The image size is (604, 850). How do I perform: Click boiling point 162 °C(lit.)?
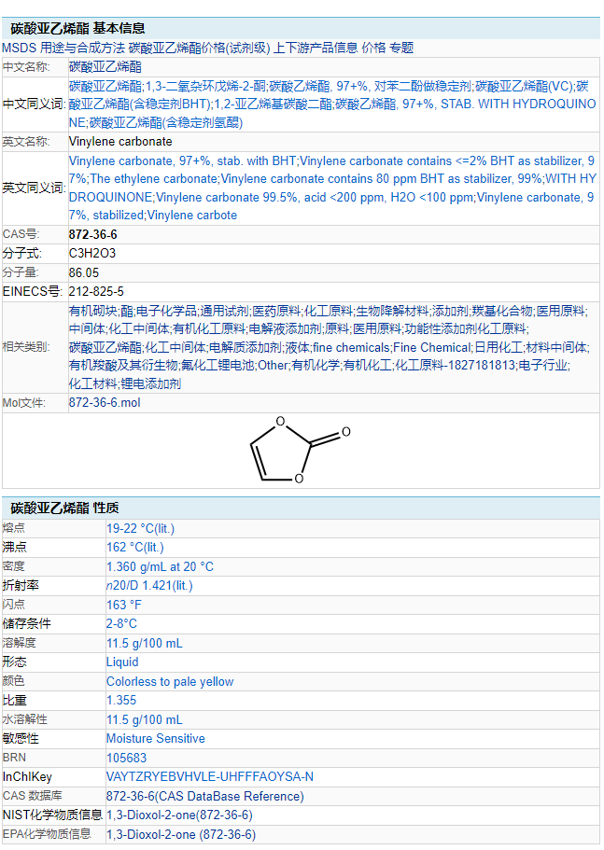[x=135, y=548]
